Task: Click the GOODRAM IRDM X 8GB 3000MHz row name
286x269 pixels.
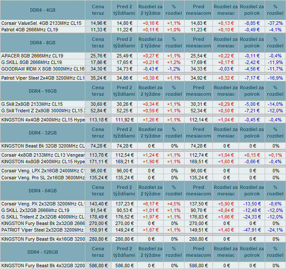Action: point(43,69)
